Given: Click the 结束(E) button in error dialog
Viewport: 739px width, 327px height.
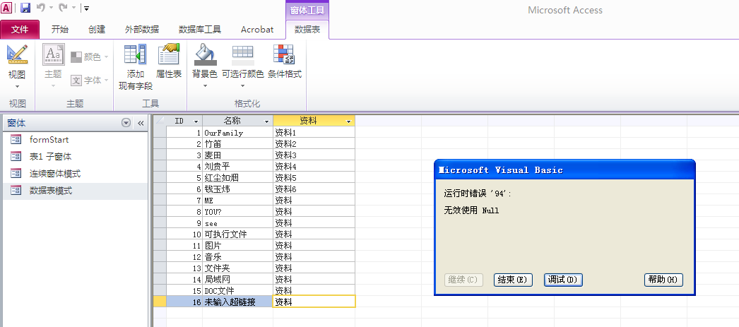Looking at the screenshot, I should tap(513, 280).
